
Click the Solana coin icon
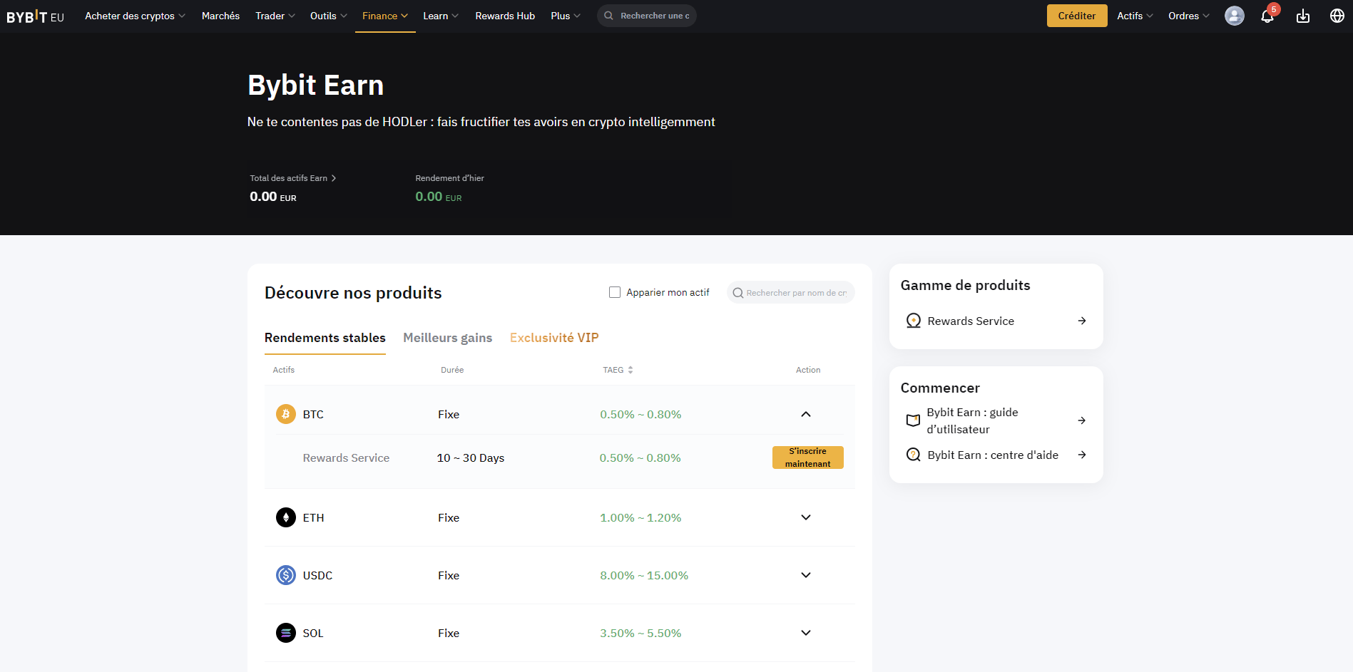point(285,633)
